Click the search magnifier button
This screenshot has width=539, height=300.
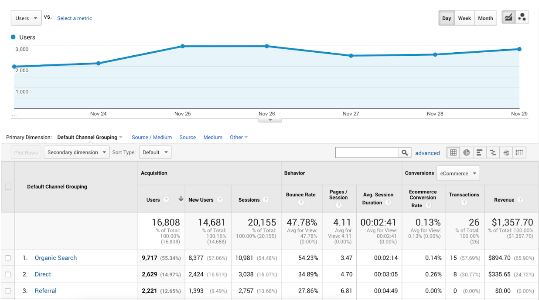click(x=405, y=152)
